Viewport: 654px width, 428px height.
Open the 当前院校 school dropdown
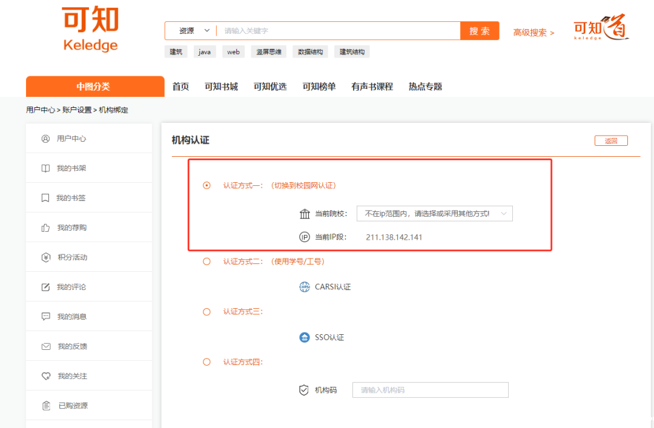click(x=434, y=214)
